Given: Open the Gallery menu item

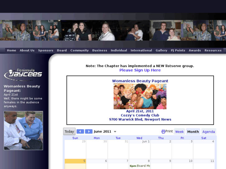Looking at the screenshot, I should tap(161, 50).
